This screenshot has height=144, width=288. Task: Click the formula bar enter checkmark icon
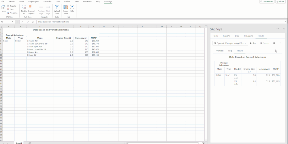pyautogui.click(x=28, y=22)
